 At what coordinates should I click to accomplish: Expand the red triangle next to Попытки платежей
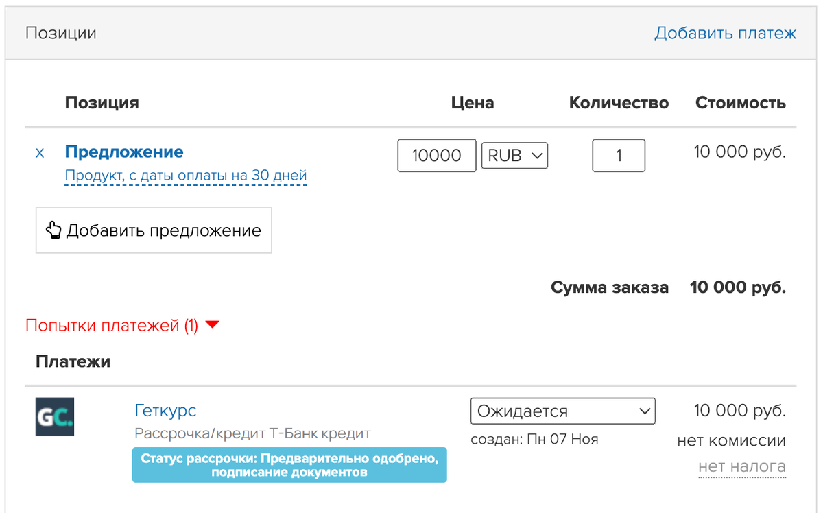pyautogui.click(x=212, y=325)
